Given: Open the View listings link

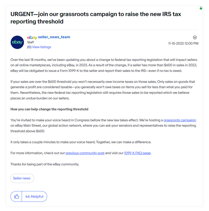Looking at the screenshot, I should click(41, 47).
